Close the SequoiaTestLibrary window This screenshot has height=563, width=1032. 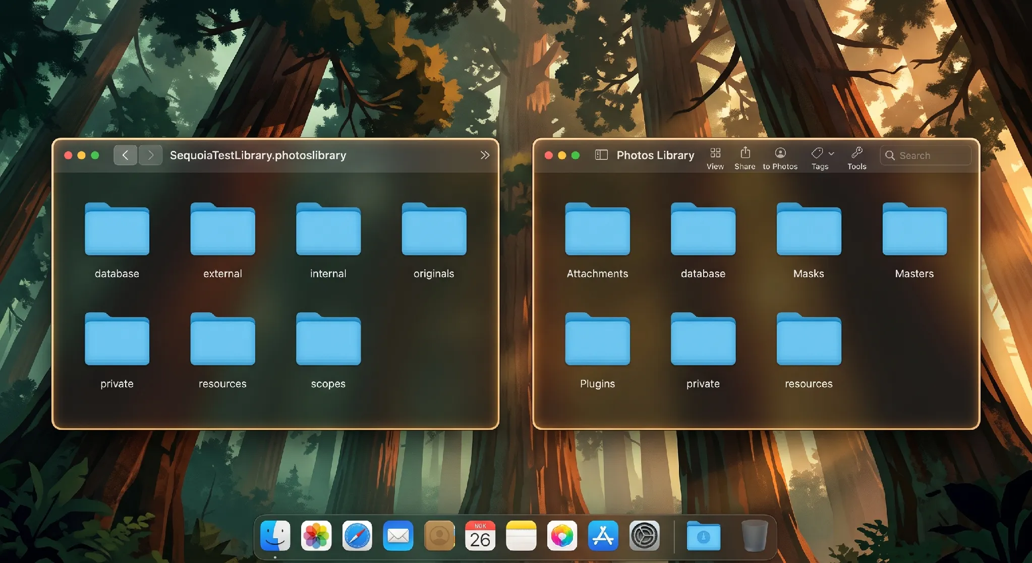(x=68, y=155)
